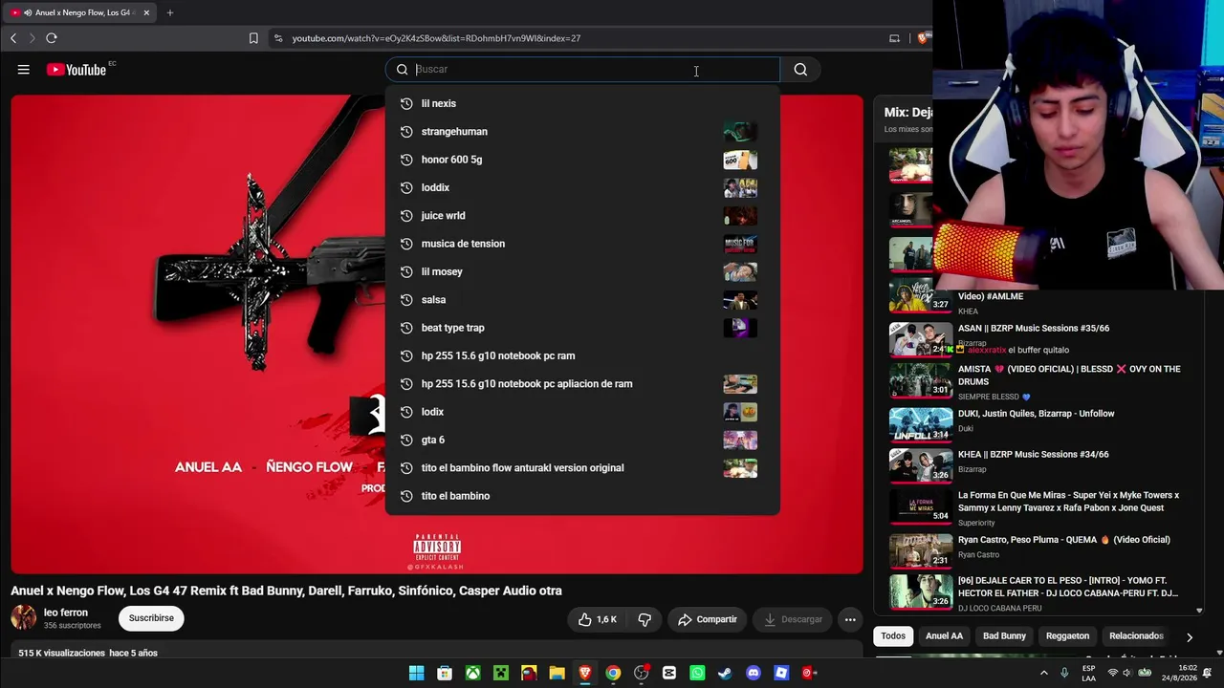
Task: Open KHEA BZRP Music Sessions #34/66 thumbnail
Action: [921, 466]
